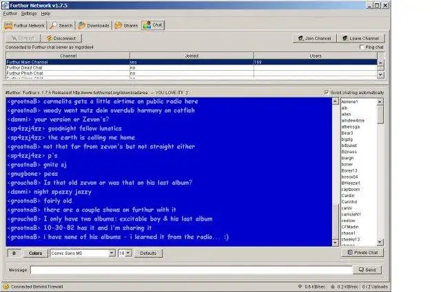
Task: Click user list scroll down arrow
Action: (380, 242)
